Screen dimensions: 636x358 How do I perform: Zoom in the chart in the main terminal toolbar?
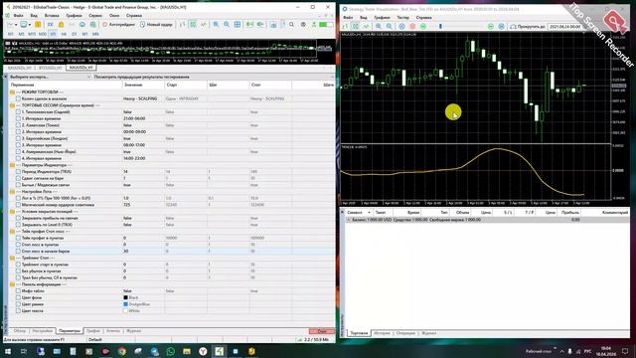tap(216, 24)
